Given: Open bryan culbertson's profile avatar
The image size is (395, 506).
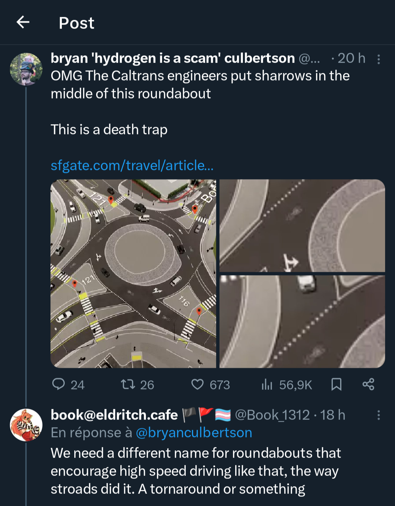Looking at the screenshot, I should pyautogui.click(x=26, y=69).
